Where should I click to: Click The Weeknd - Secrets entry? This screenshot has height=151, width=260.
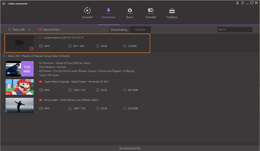coord(53,67)
